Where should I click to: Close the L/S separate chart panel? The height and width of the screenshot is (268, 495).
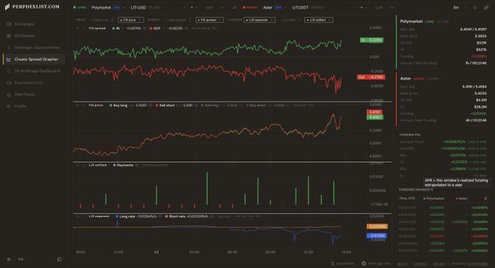pos(77,216)
